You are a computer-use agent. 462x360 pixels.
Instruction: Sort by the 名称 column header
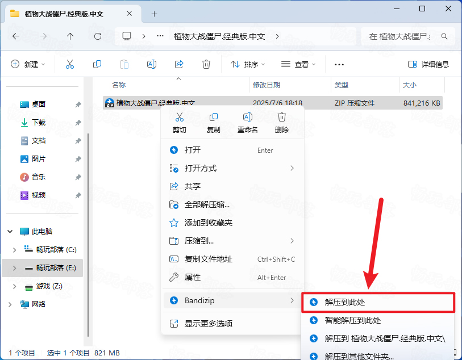click(119, 85)
